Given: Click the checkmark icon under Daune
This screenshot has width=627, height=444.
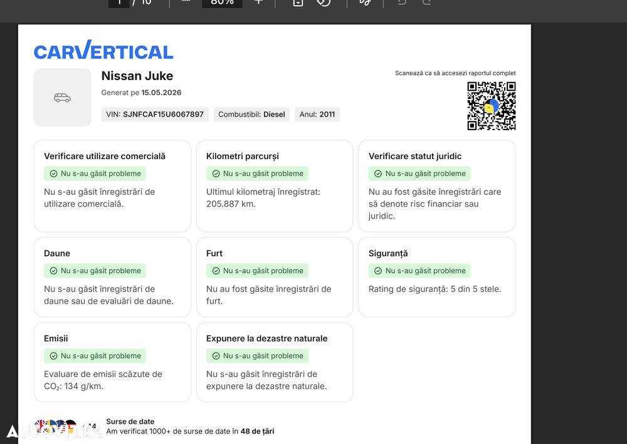Looking at the screenshot, I should tap(53, 271).
